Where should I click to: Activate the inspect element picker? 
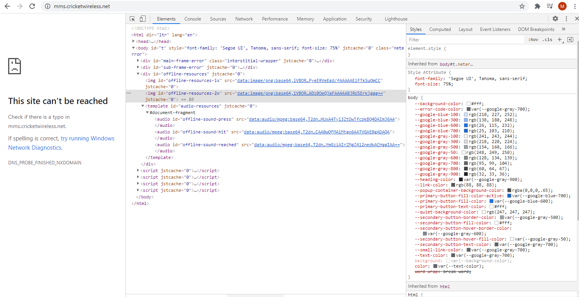(132, 19)
